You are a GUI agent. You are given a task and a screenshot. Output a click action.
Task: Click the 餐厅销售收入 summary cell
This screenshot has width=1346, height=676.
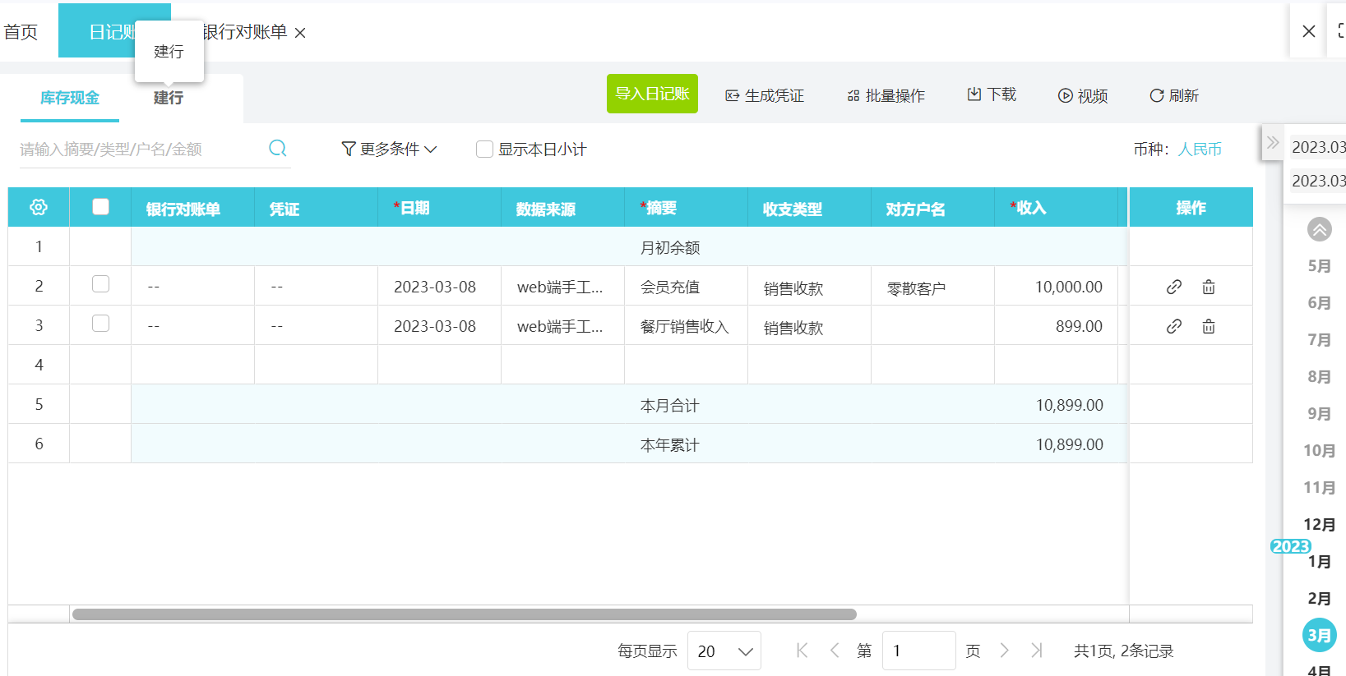[687, 326]
